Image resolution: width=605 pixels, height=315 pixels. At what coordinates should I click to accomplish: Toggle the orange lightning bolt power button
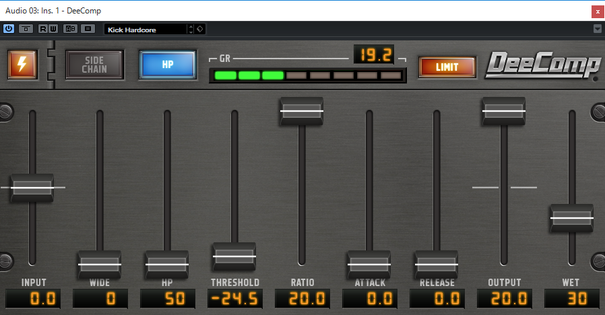pyautogui.click(x=22, y=65)
